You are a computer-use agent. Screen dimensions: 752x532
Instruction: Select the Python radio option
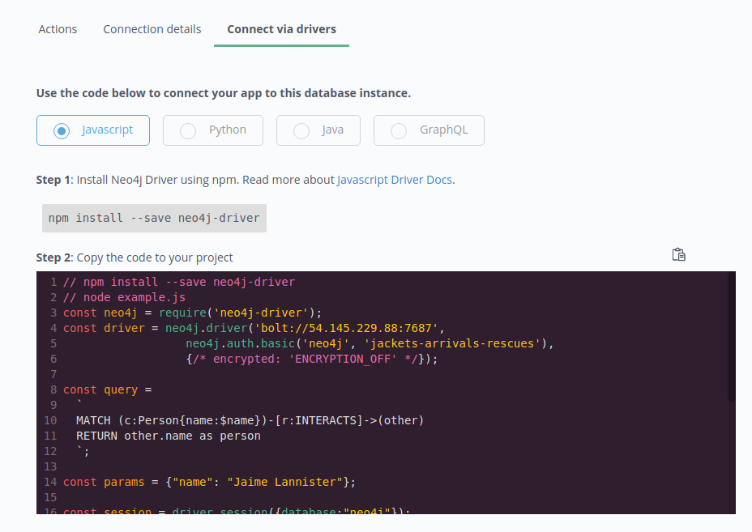pyautogui.click(x=213, y=130)
